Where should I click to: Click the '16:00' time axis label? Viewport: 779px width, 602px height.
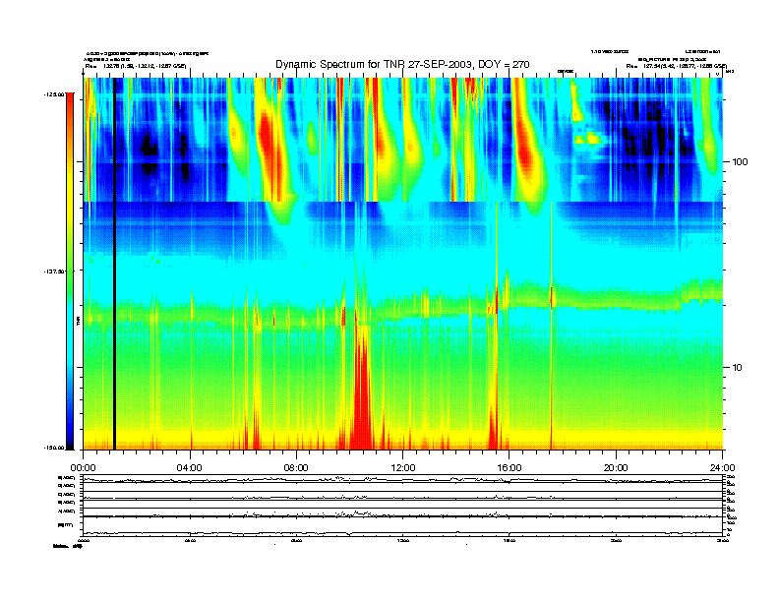coord(509,468)
